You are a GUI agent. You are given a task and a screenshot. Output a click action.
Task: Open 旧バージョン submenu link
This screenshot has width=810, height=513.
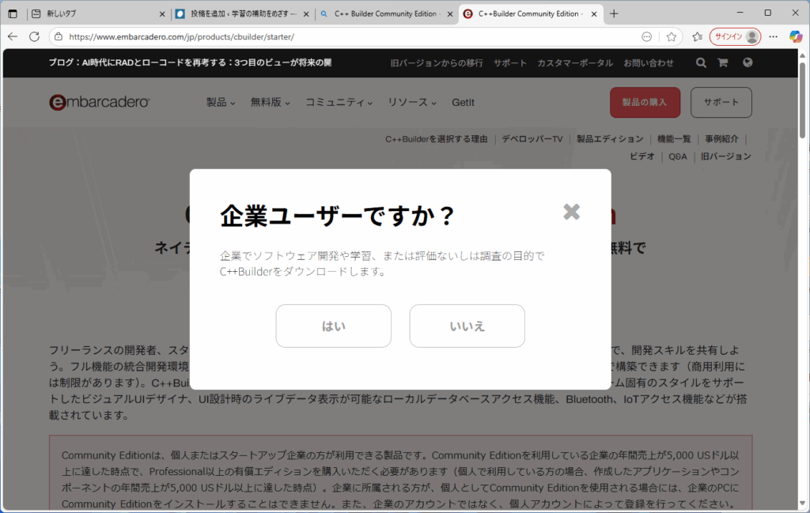pos(726,157)
